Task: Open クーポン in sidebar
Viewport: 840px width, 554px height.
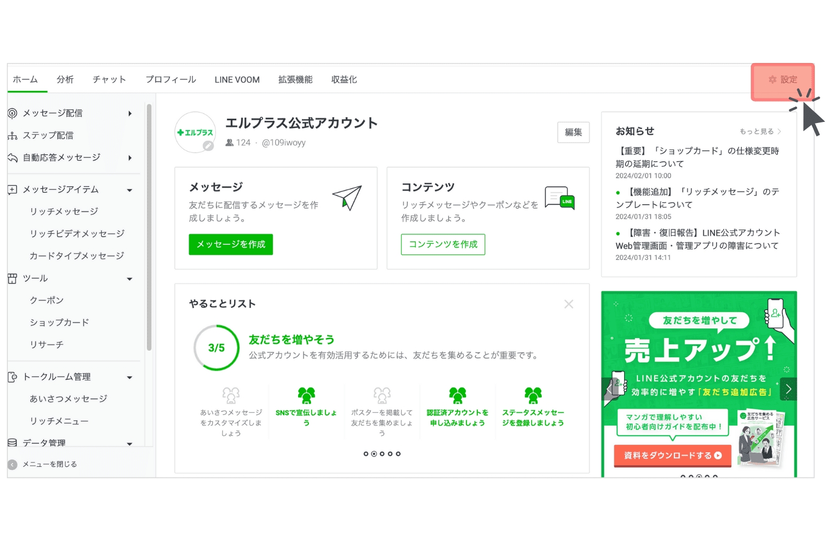Action: click(x=46, y=301)
